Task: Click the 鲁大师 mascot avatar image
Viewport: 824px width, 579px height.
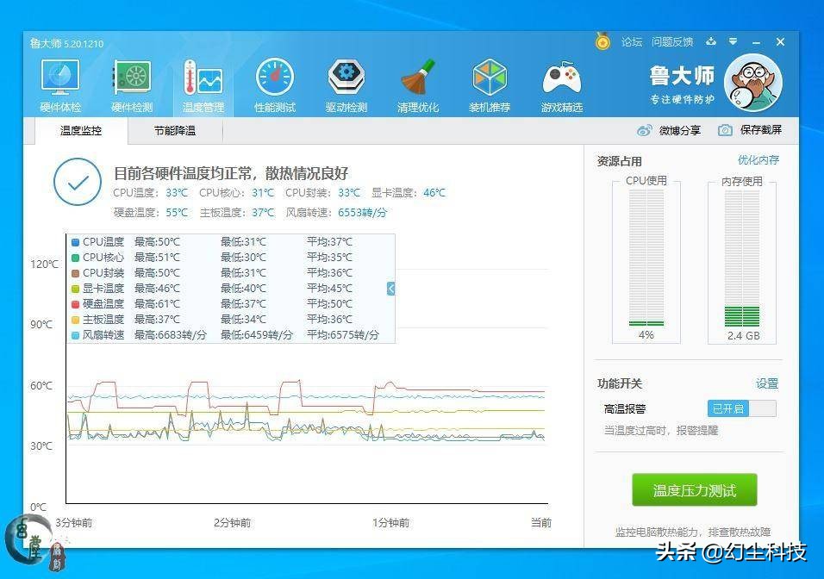Action: [x=752, y=84]
